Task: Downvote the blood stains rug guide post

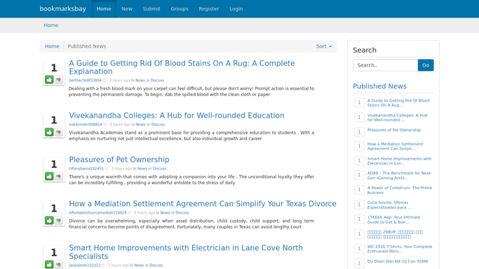Action: click(59, 80)
